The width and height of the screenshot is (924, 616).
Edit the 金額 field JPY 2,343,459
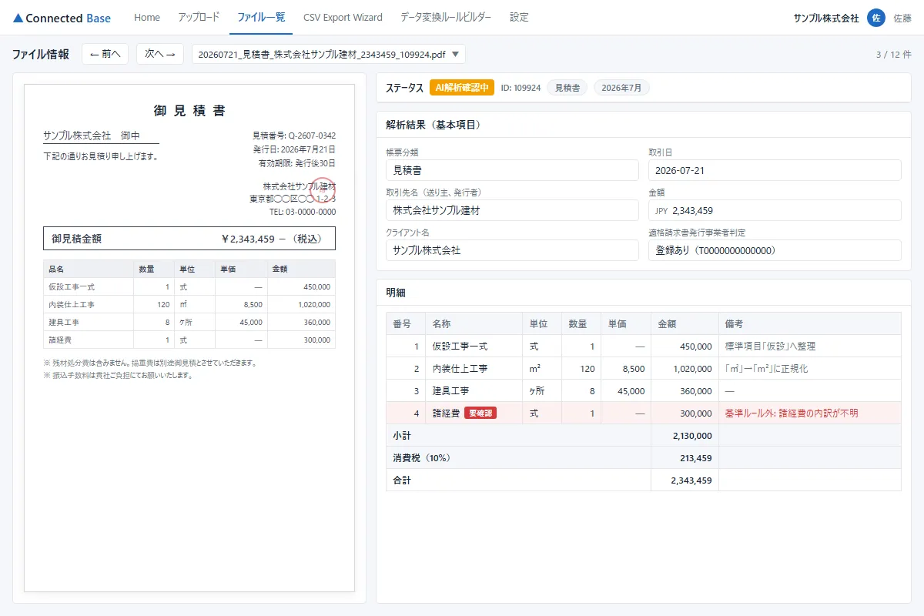[x=775, y=210]
